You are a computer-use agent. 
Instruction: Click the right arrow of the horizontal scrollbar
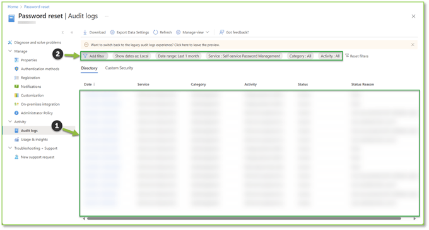(x=414, y=219)
